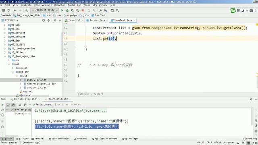Toggle Show Passed tests checkmark button
Screen dimensions: 258x145
tap(8, 105)
